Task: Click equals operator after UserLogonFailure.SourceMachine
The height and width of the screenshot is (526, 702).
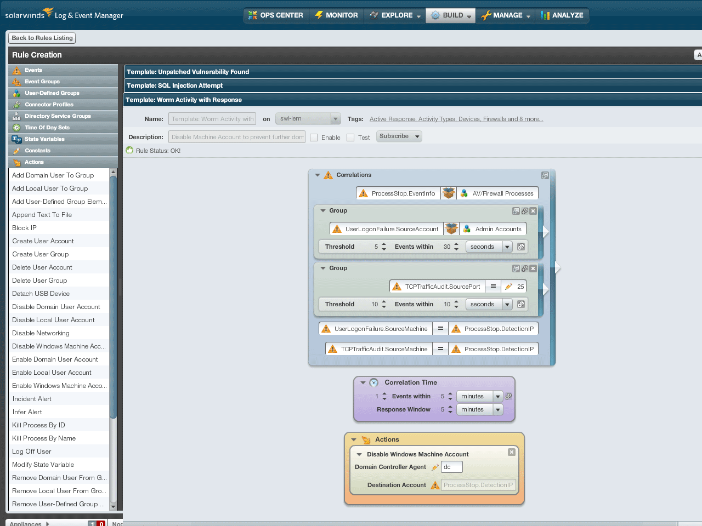Action: click(x=440, y=329)
